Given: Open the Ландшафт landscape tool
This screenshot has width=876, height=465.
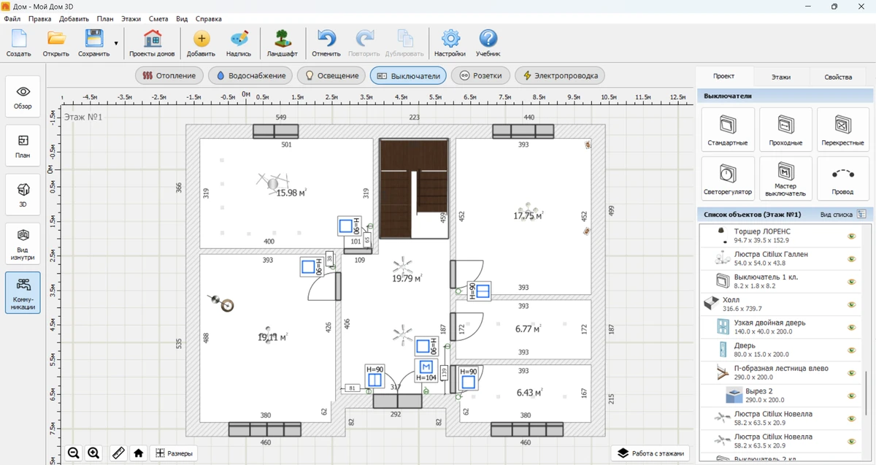Looking at the screenshot, I should pos(282,43).
